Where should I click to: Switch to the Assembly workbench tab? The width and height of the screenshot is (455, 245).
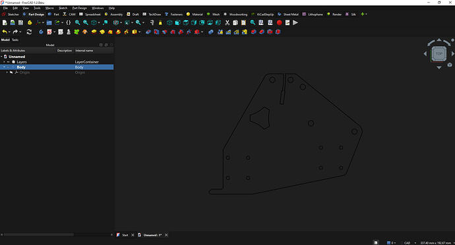(113, 14)
